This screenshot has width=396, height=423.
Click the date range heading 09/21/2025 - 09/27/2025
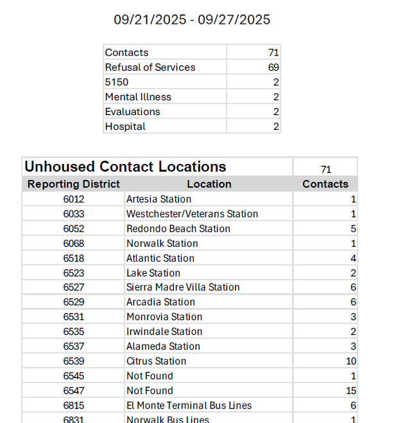(x=192, y=20)
